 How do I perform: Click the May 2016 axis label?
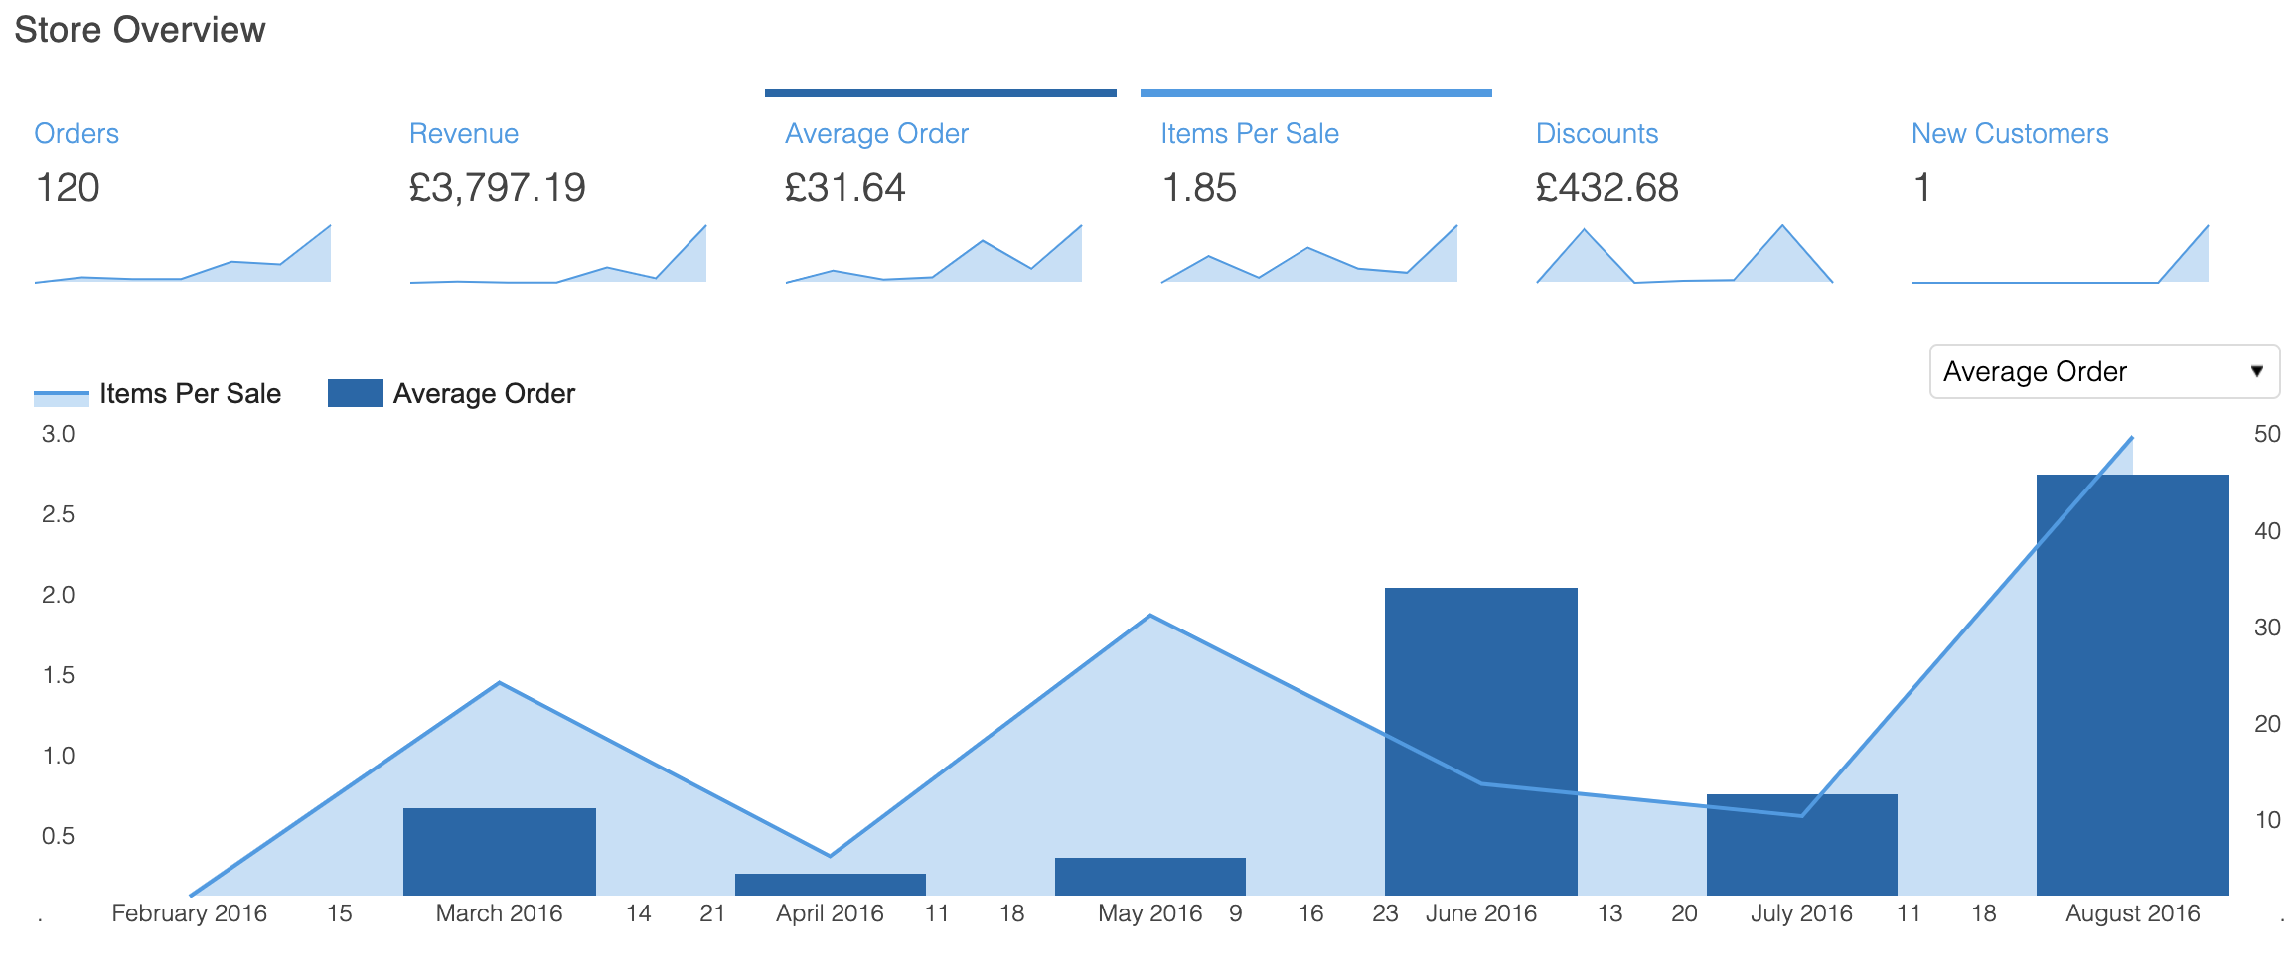coord(1150,913)
